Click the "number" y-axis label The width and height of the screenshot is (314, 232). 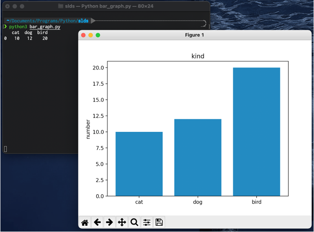[88, 129]
